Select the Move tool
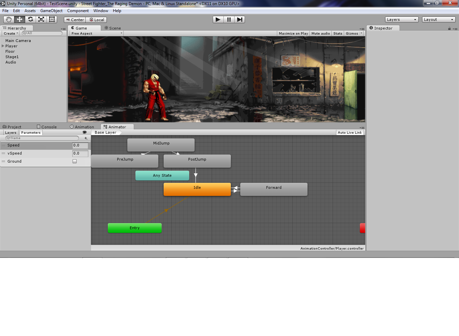Viewport: 459px width, 336px height. click(x=19, y=19)
